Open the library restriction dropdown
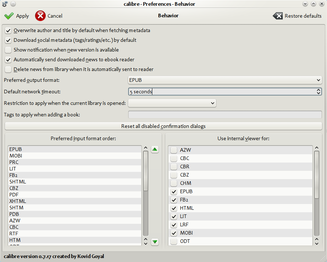 click(x=172, y=103)
